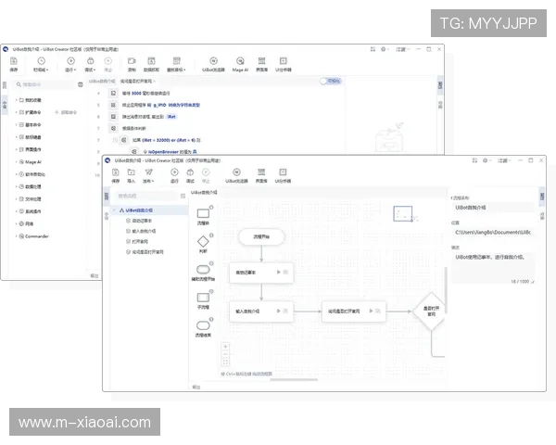Select the 流程块 rectangle shape in the palette
This screenshot has height=445, width=556.
click(x=203, y=214)
